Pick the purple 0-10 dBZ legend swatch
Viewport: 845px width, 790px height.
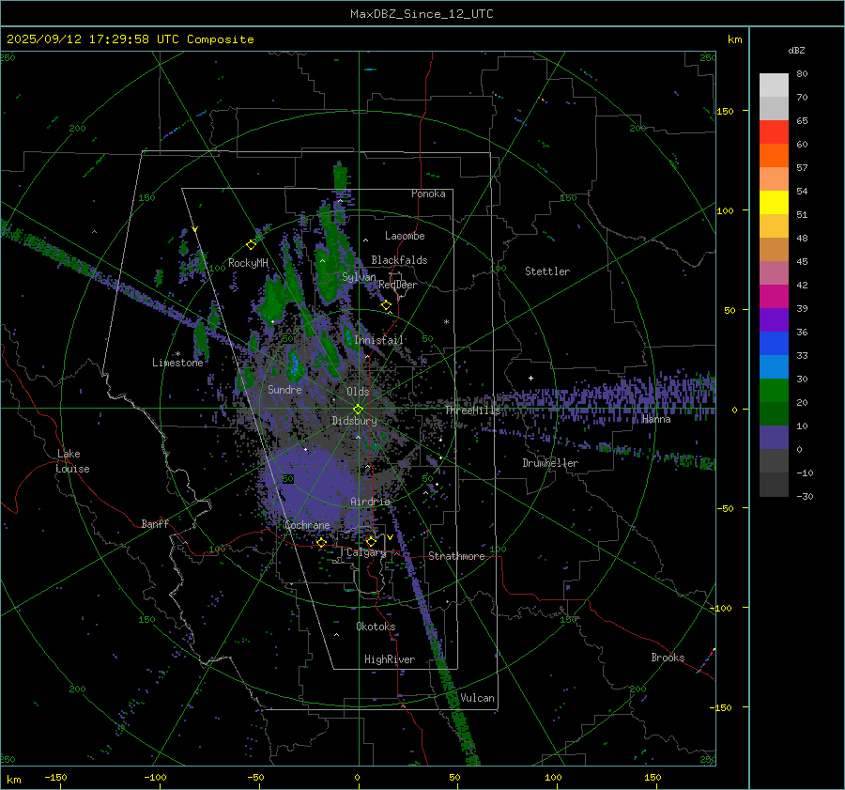pyautogui.click(x=774, y=438)
